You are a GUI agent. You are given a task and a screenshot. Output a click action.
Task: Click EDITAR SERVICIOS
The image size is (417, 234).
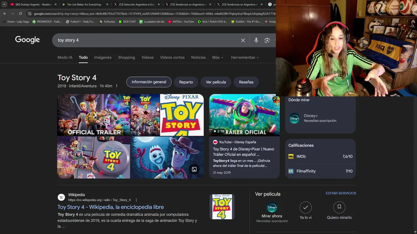click(341, 193)
